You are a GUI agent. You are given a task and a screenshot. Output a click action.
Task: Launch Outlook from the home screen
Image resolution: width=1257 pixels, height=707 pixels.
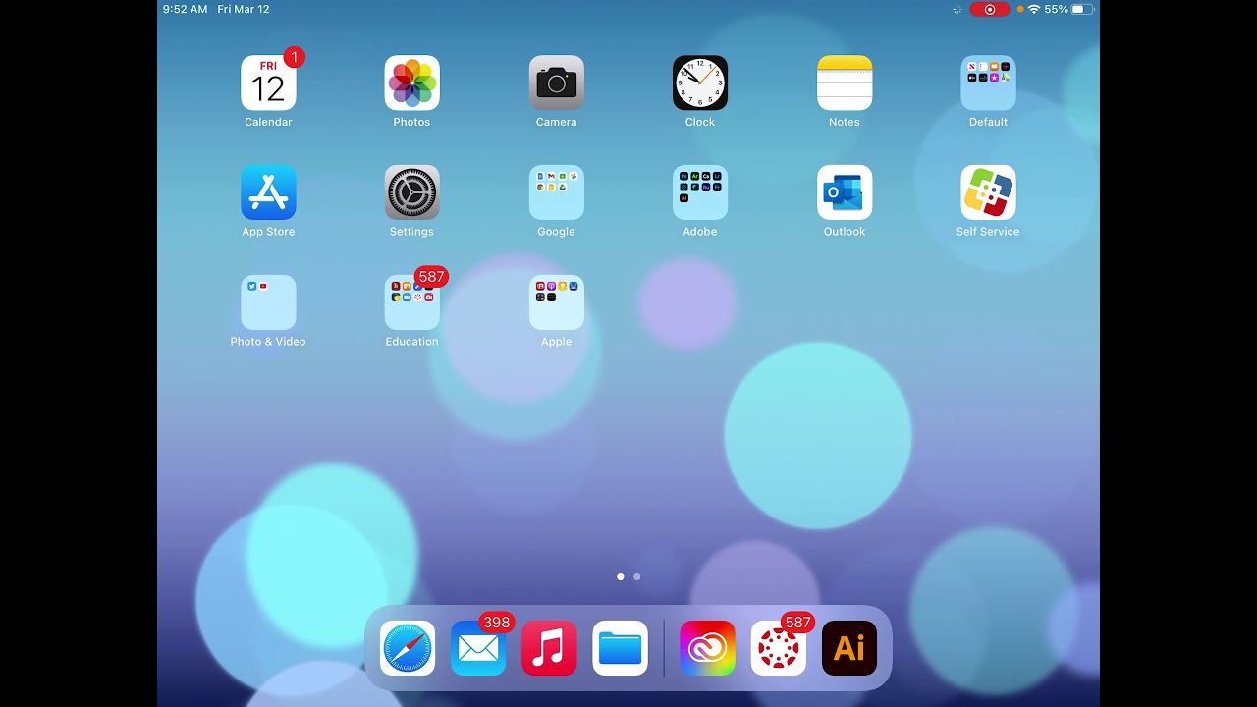845,192
